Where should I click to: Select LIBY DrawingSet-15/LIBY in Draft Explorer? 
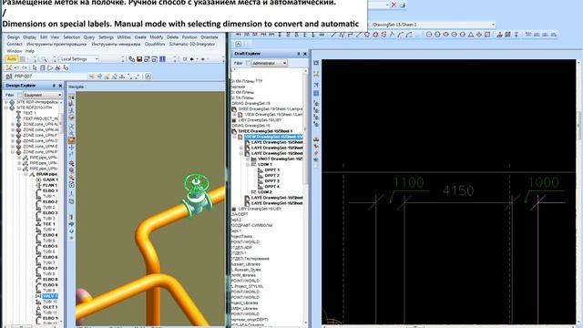pyautogui.click(x=260, y=209)
